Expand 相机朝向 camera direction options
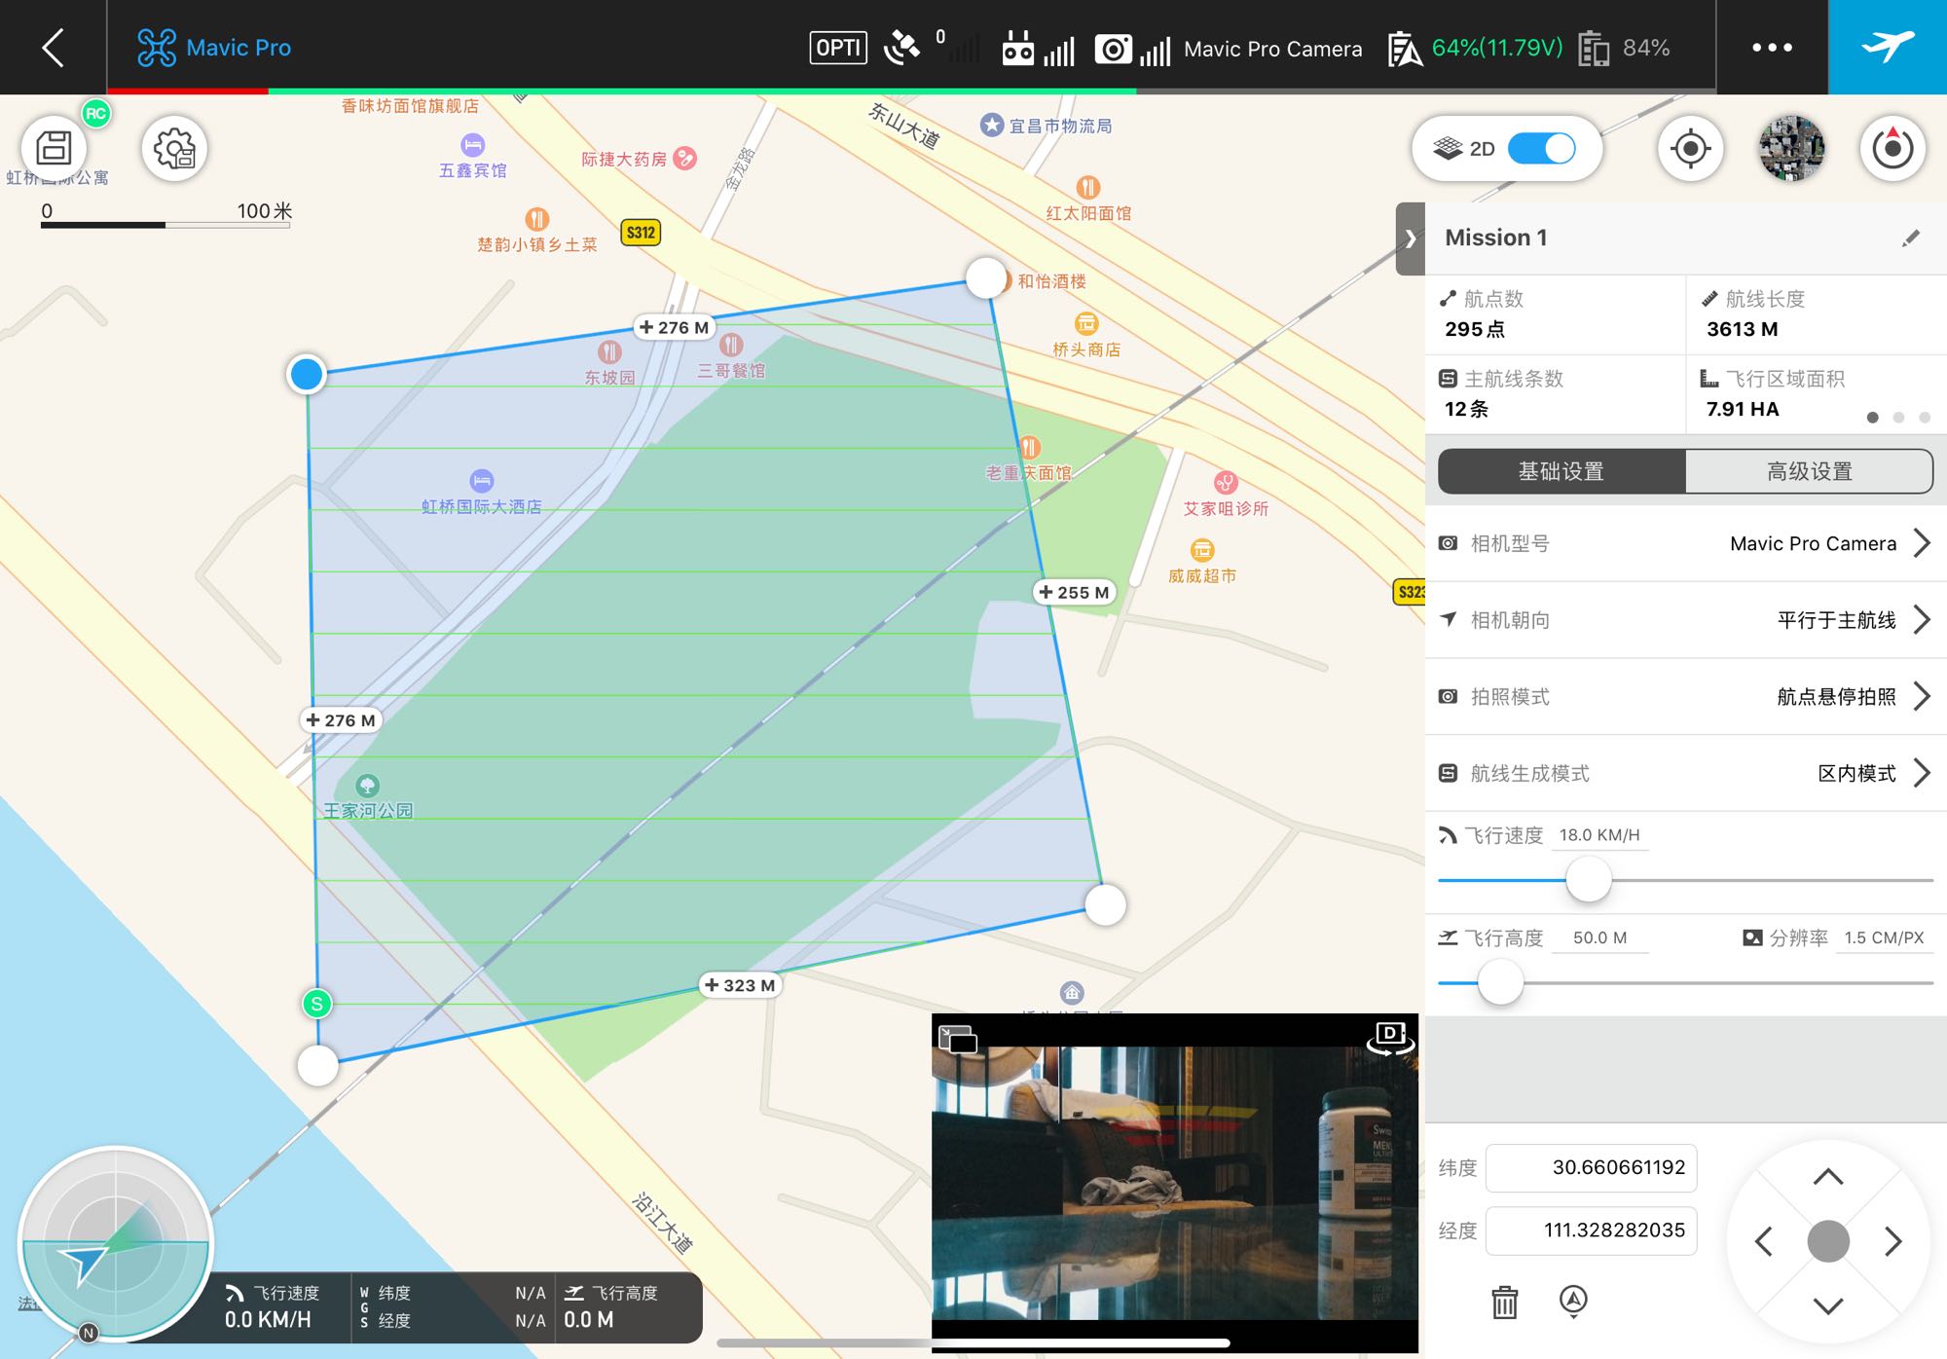1947x1359 pixels. point(1836,620)
